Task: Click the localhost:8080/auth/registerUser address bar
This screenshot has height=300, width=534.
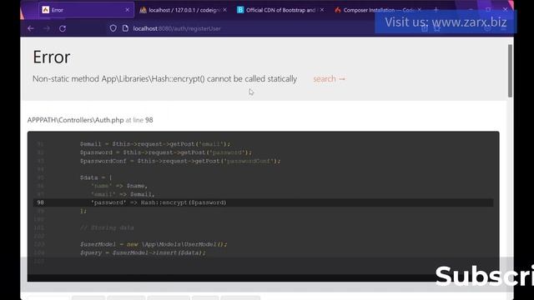Action: tap(177, 28)
